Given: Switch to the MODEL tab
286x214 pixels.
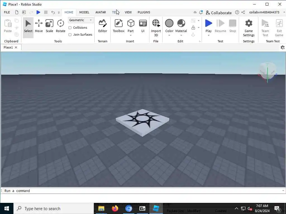Looking at the screenshot, I should click(84, 12).
